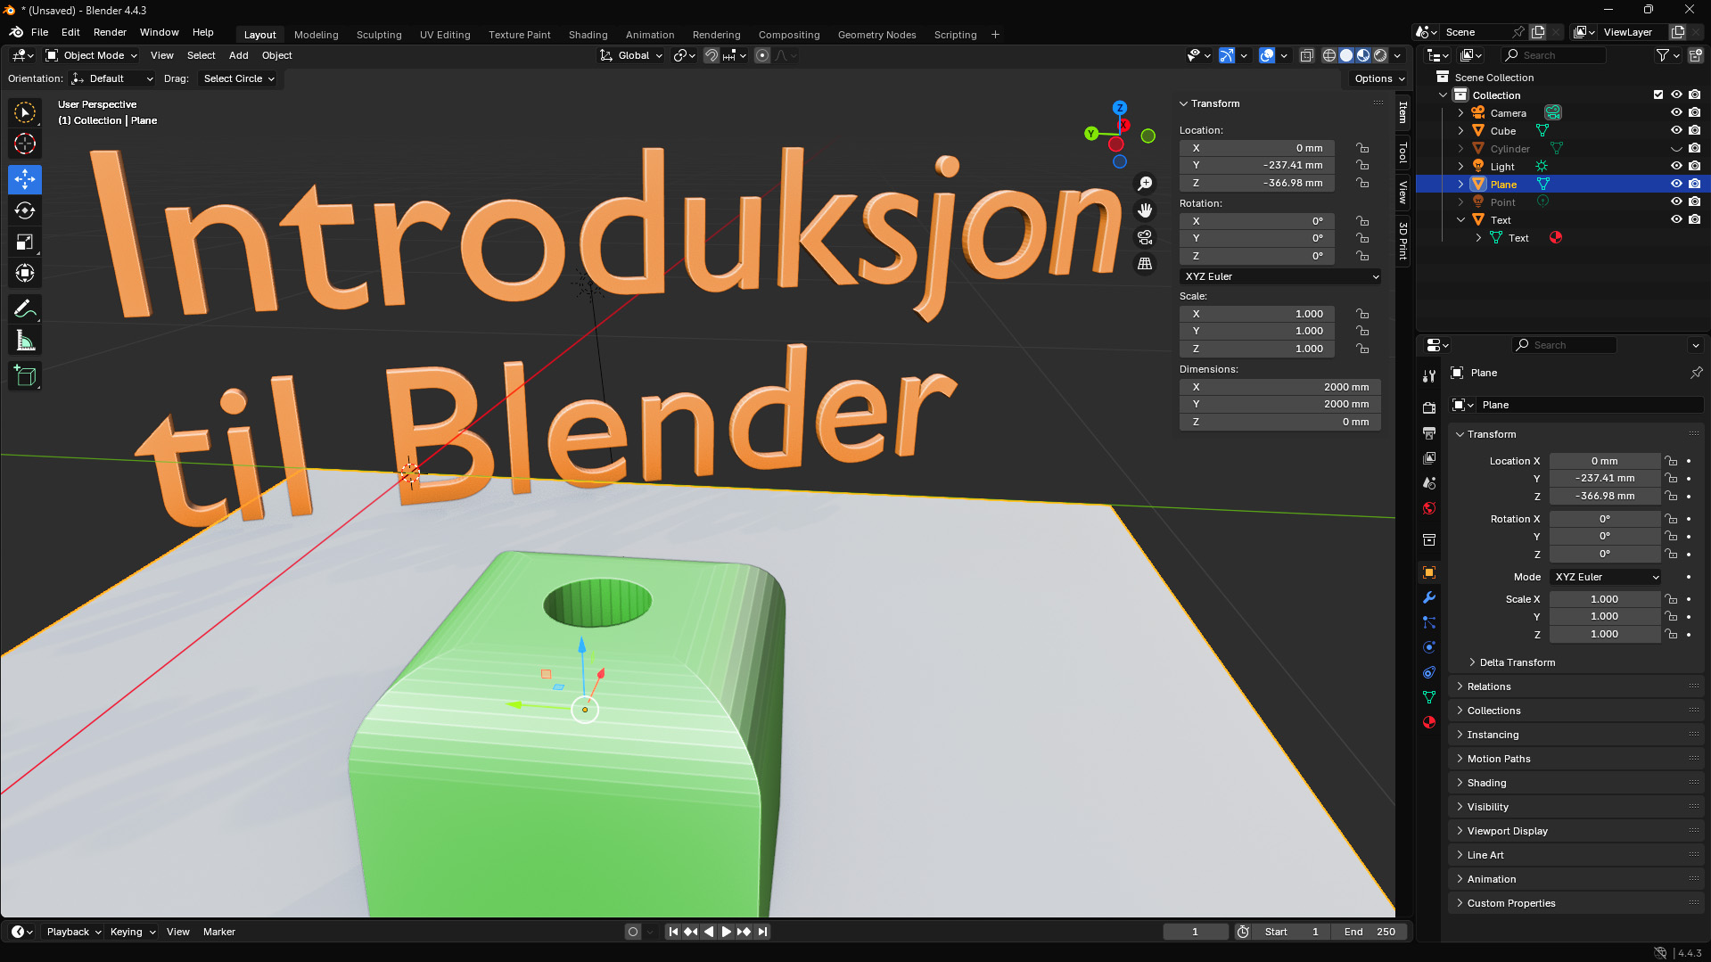Image resolution: width=1711 pixels, height=962 pixels.
Task: Select the Cursor tool in toolbar
Action: 25,144
